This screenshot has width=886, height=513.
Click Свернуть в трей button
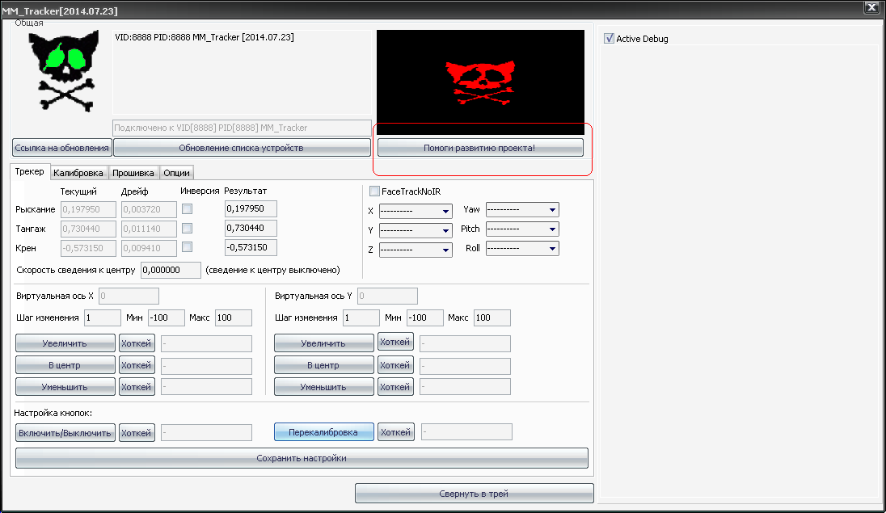(x=474, y=494)
